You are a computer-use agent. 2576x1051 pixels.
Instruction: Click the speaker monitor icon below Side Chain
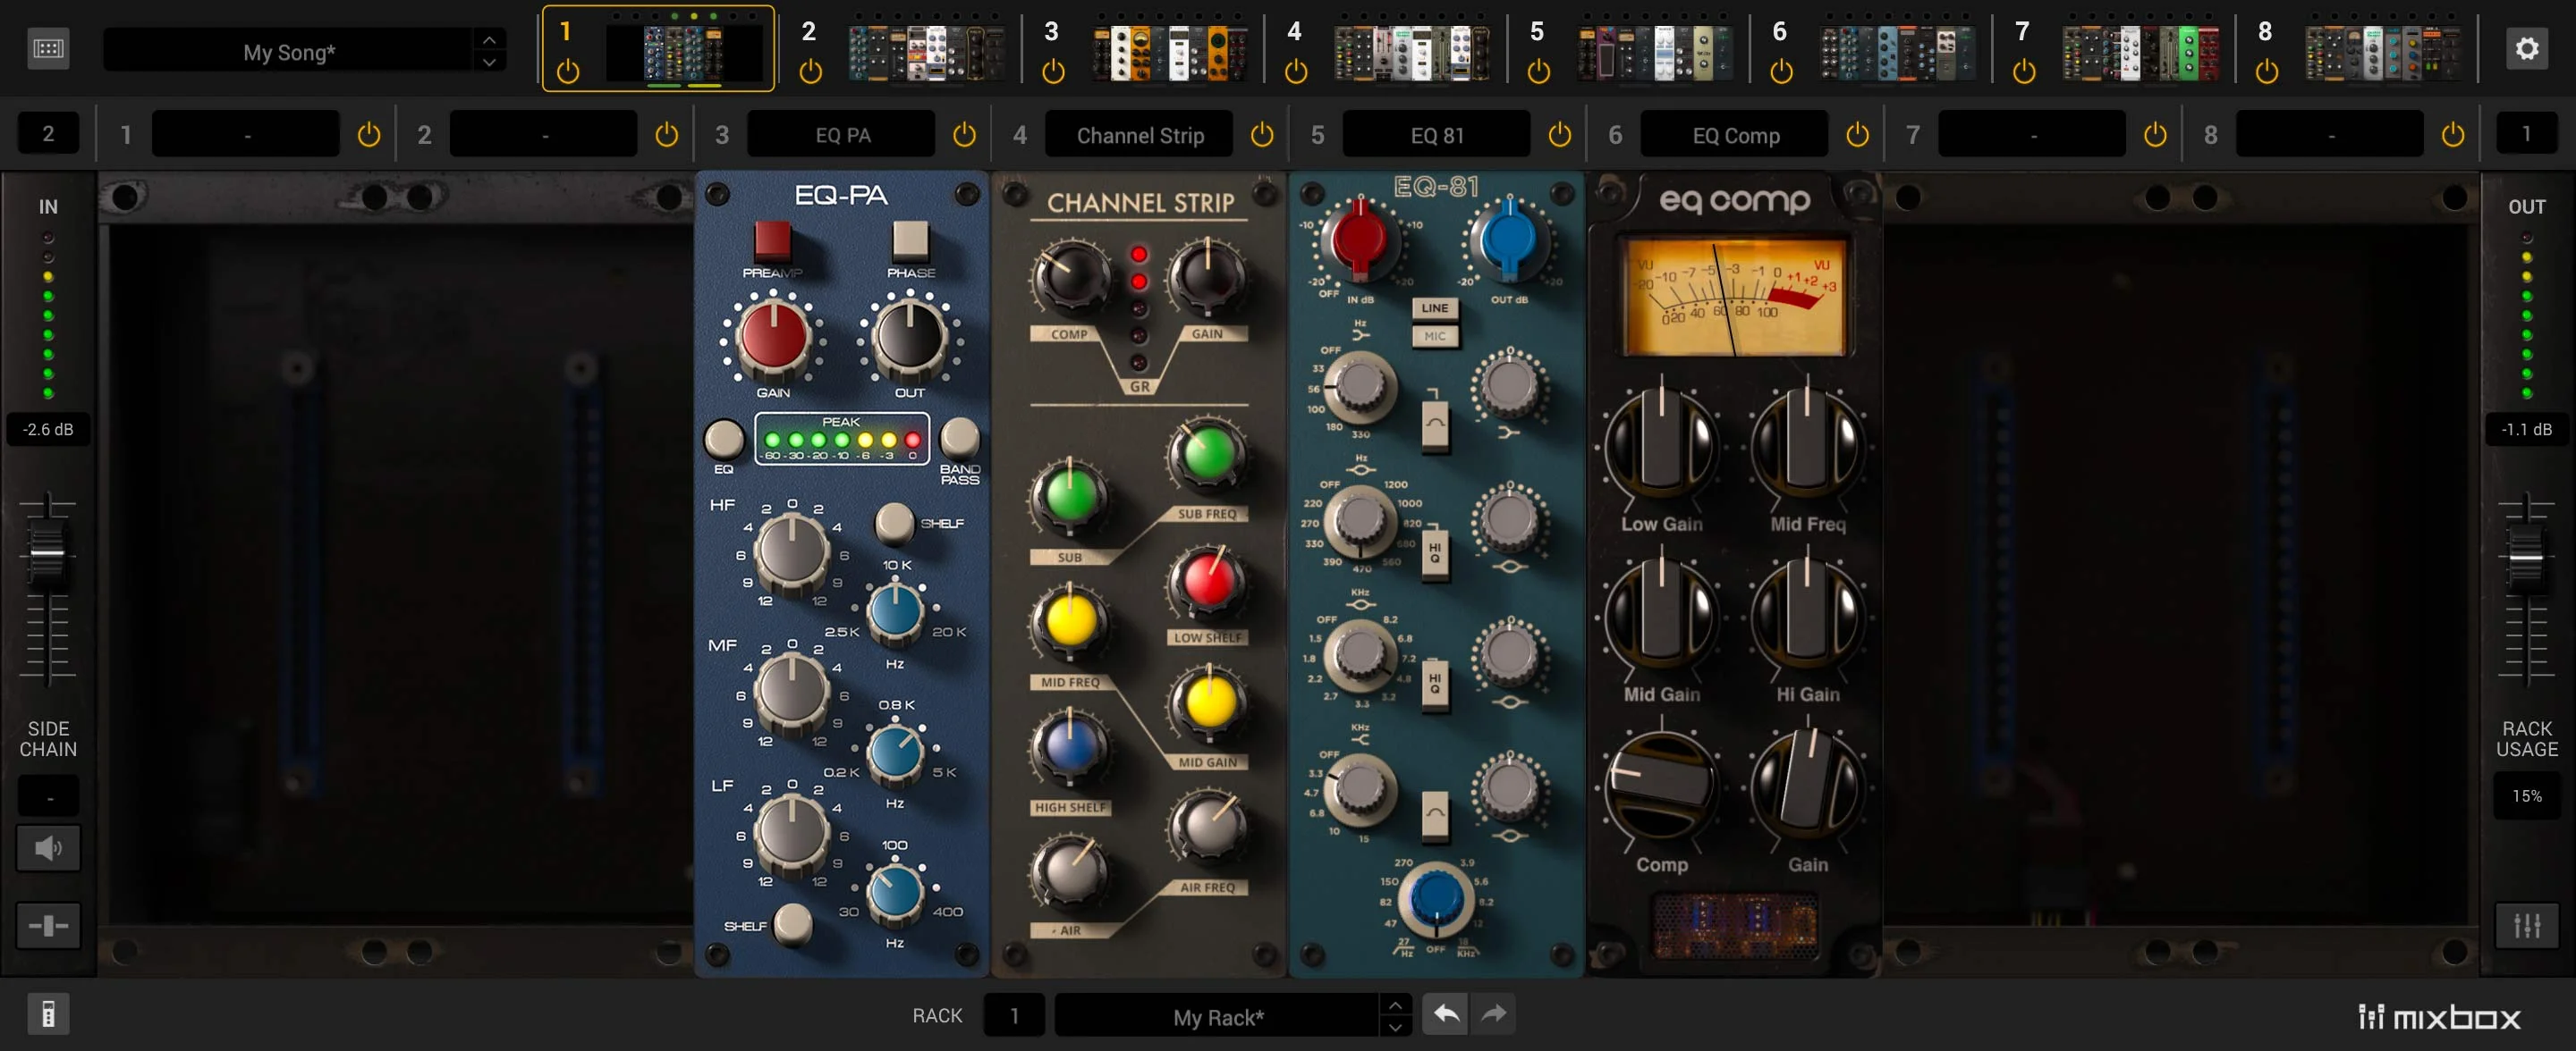click(x=48, y=848)
